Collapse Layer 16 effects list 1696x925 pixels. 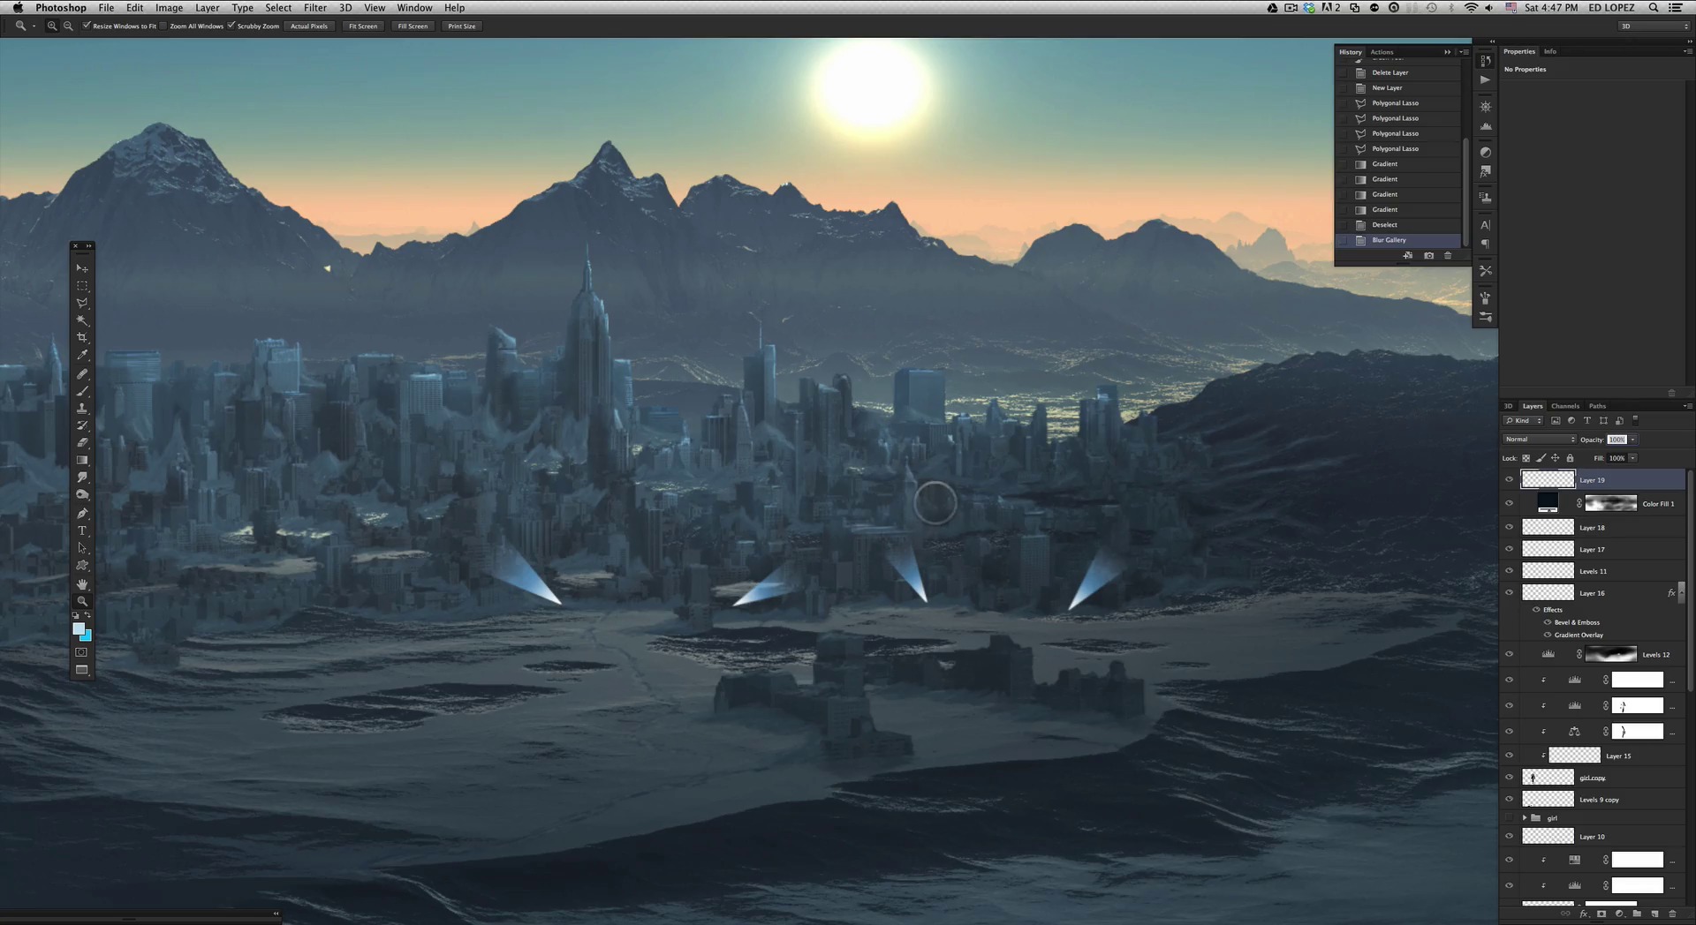click(x=1682, y=593)
